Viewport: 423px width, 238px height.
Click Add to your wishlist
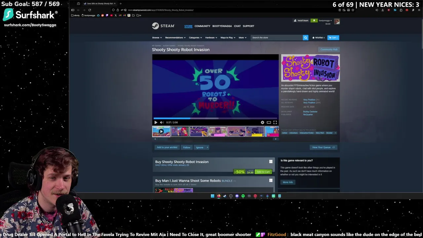coord(167,147)
